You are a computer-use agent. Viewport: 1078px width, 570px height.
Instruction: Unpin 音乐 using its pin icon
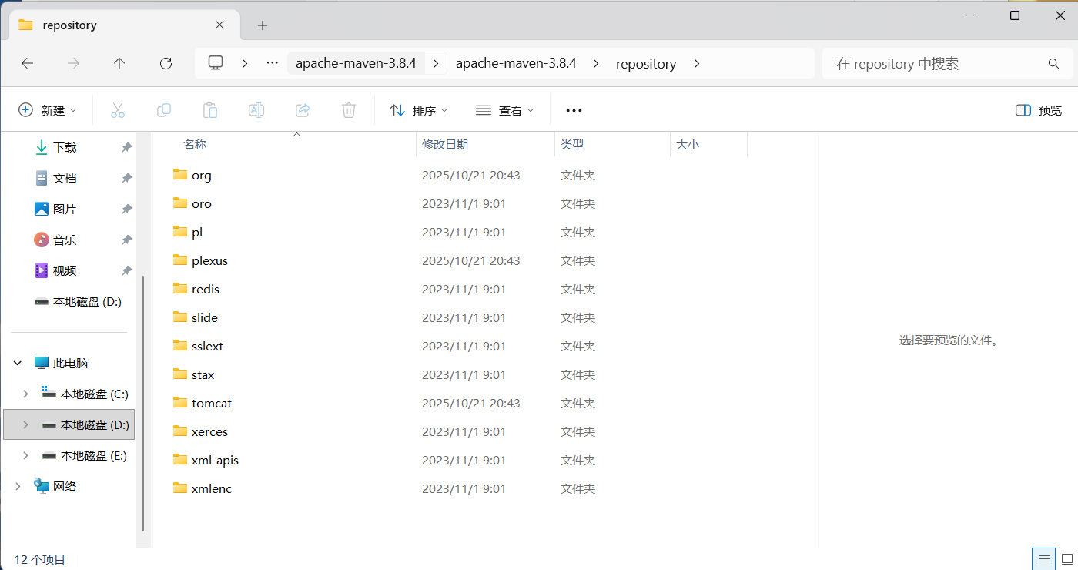tap(126, 240)
